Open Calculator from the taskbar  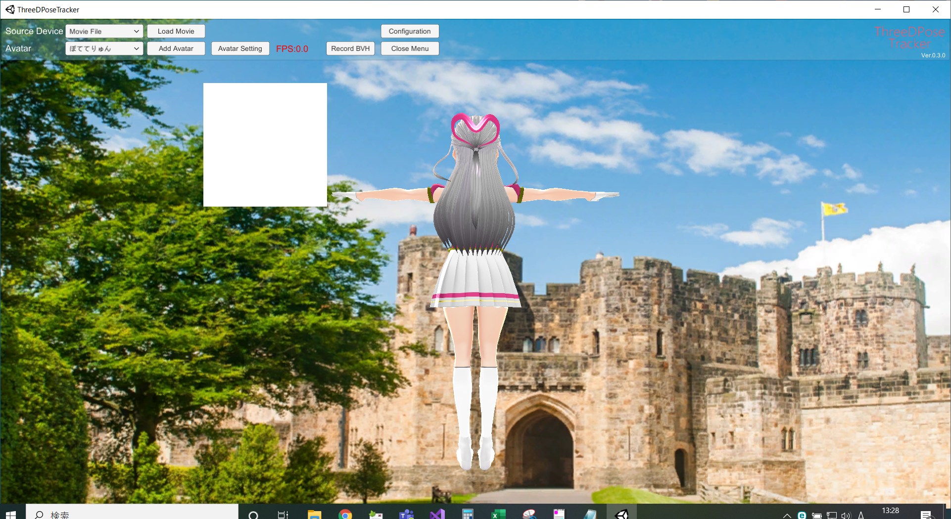(468, 515)
